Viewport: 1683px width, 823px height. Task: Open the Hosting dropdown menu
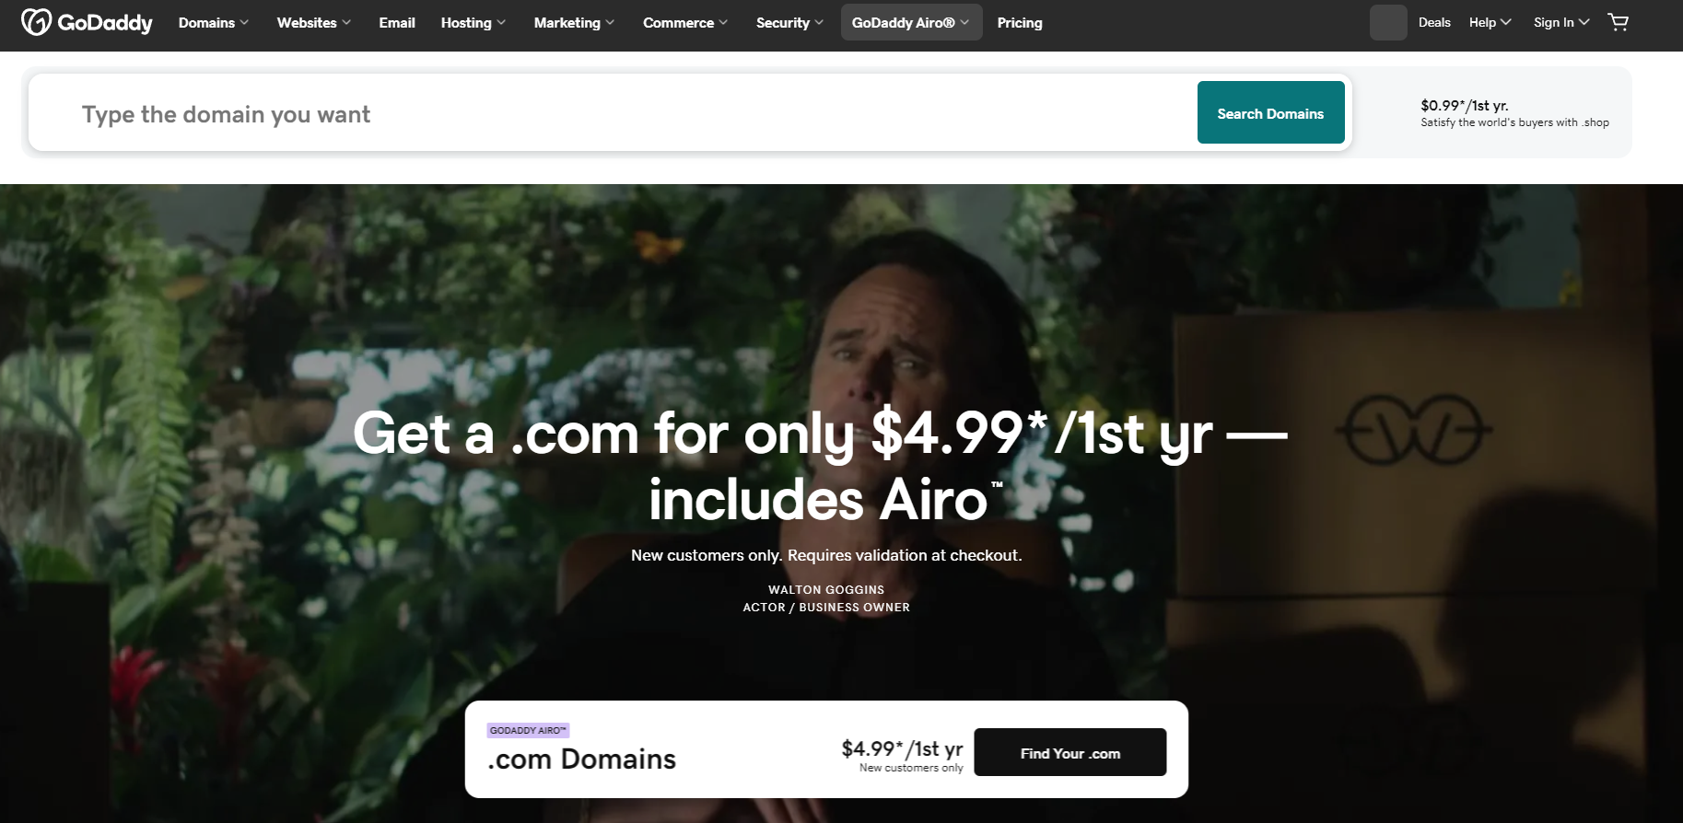pyautogui.click(x=473, y=22)
